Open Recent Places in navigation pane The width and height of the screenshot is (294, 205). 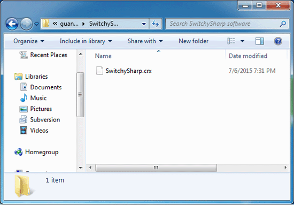tap(49, 55)
